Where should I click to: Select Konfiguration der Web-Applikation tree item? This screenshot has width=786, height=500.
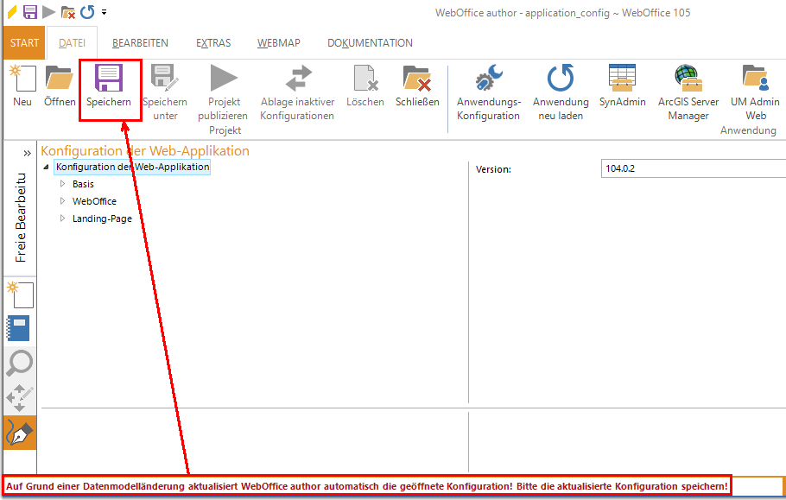click(x=132, y=167)
